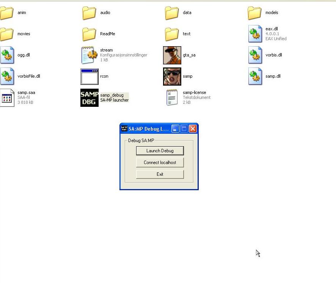Click the 'ReadMe' folder name
Viewport: 336px width, 283px height.
tap(108, 34)
